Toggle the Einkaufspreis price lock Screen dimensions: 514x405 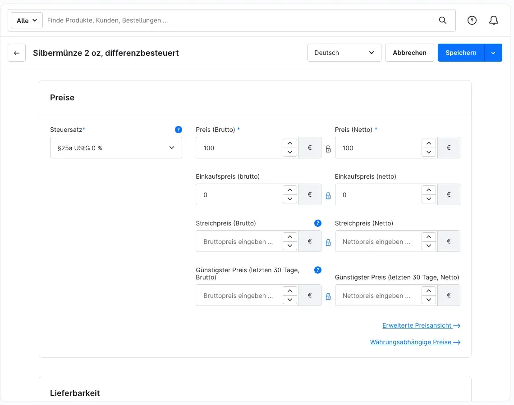coord(328,196)
